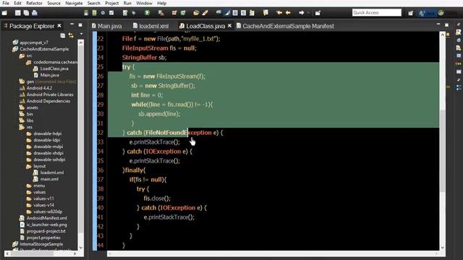Select LoadClass.java in Package Explorer

pos(51,69)
